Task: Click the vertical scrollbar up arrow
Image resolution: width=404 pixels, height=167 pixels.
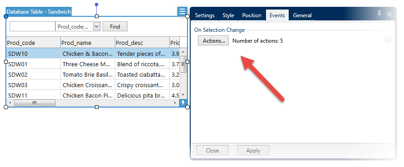Action: point(183,51)
